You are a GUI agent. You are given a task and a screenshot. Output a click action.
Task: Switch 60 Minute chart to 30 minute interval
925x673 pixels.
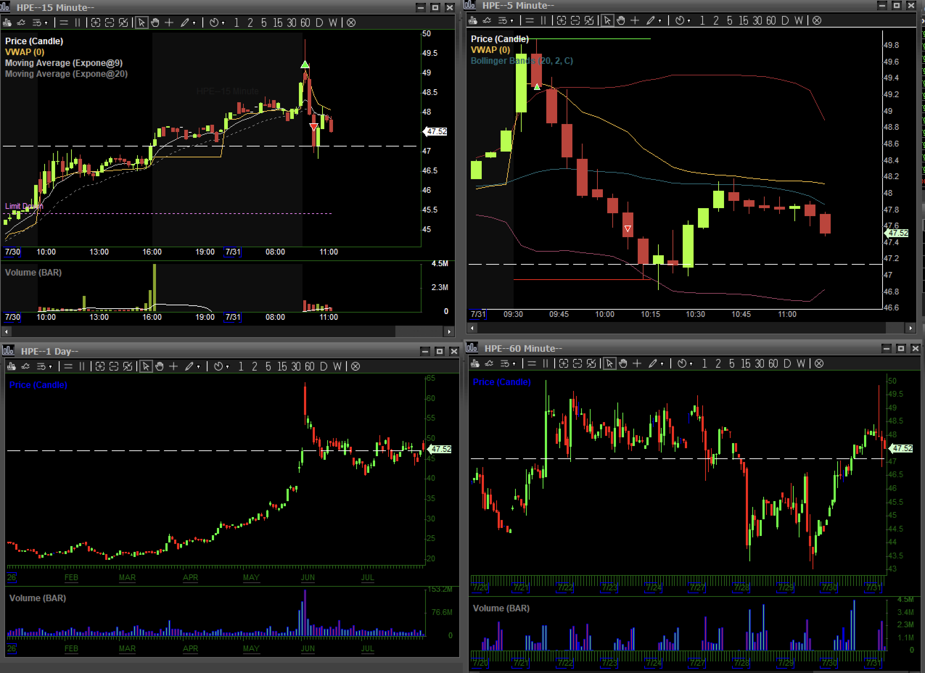760,364
